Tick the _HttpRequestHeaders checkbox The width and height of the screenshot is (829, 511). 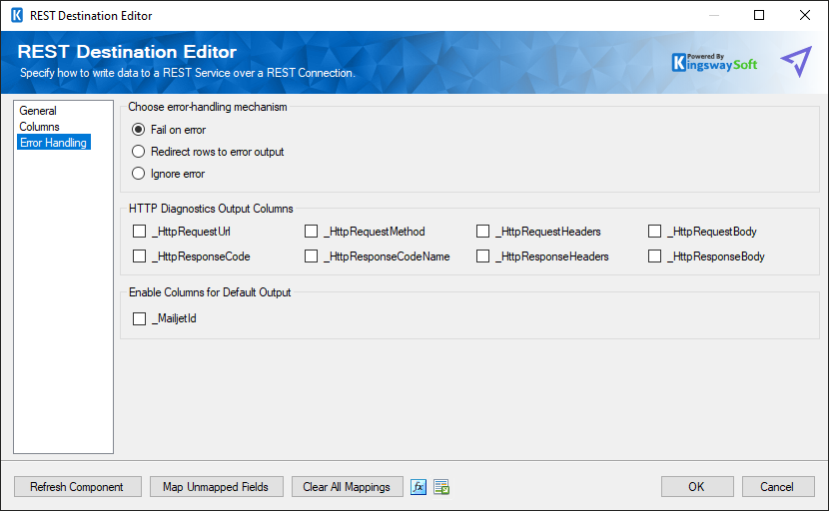(482, 231)
